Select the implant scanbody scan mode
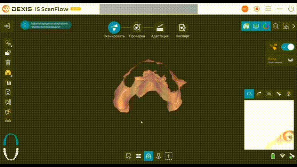The image size is (297, 167). click(159, 156)
